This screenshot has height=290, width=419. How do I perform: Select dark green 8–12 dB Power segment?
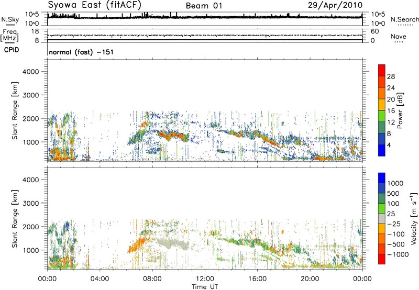click(382, 127)
